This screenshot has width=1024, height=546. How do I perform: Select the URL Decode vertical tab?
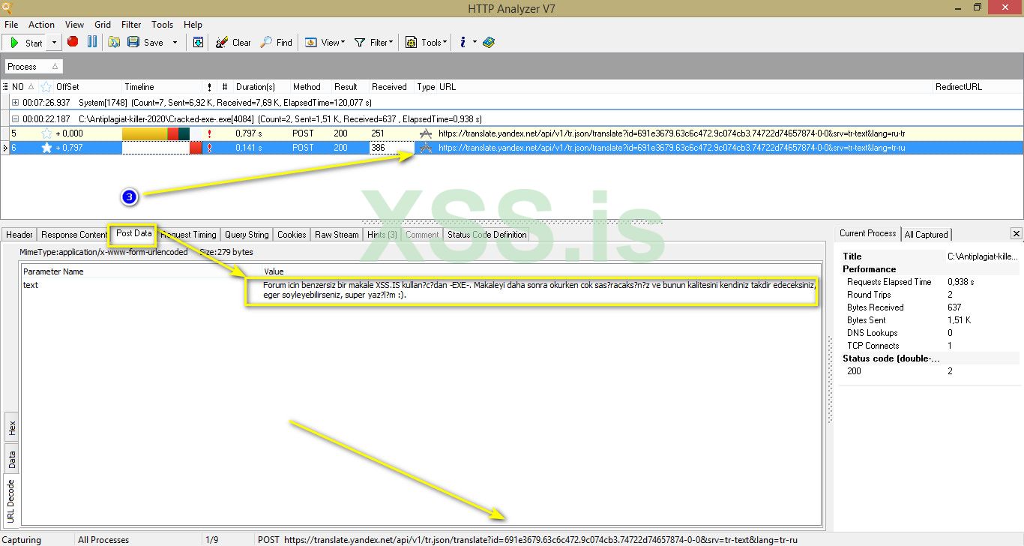pos(12,500)
